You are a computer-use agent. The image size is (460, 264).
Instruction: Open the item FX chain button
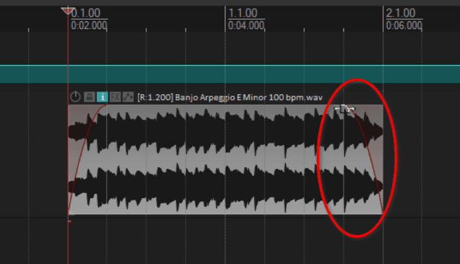(115, 97)
